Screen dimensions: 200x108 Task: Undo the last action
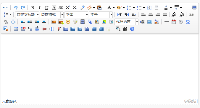pos(16,8)
